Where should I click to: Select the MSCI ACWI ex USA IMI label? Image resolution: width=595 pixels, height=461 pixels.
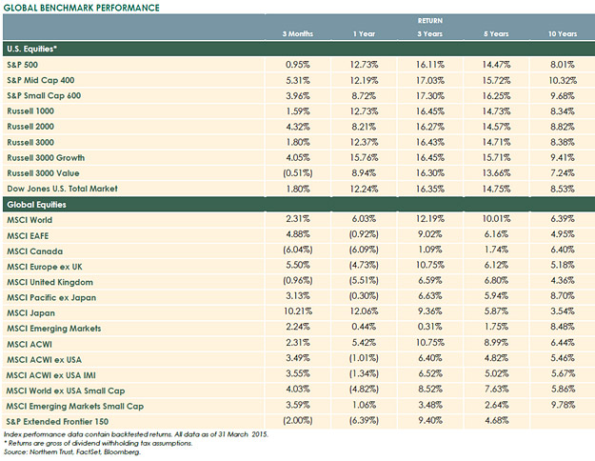[x=50, y=375]
